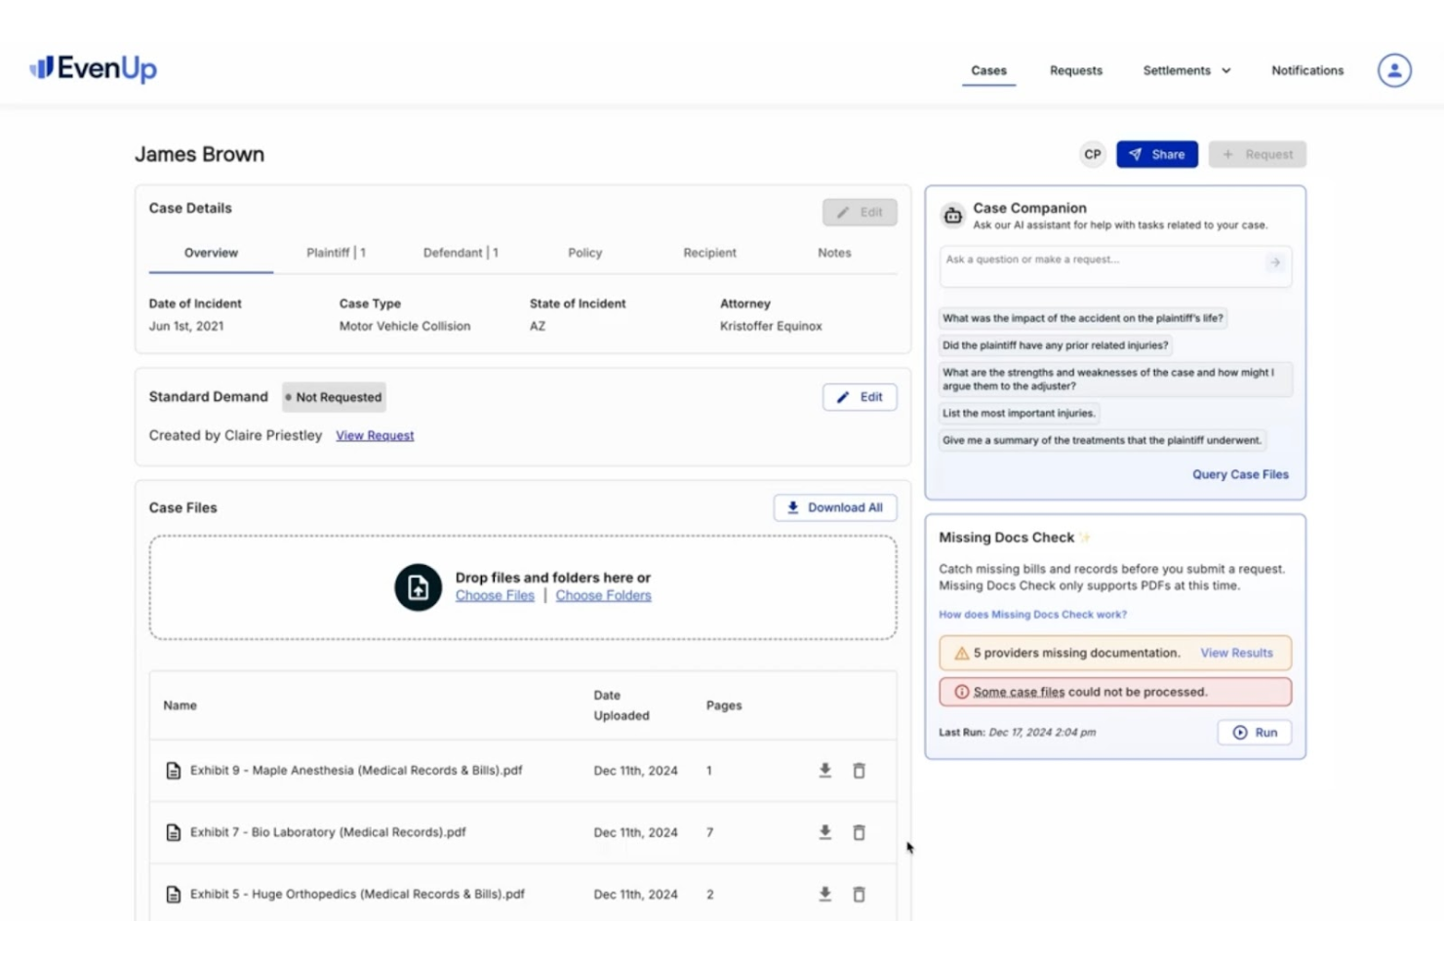Focus the Case Companion question field

[x=1115, y=266]
